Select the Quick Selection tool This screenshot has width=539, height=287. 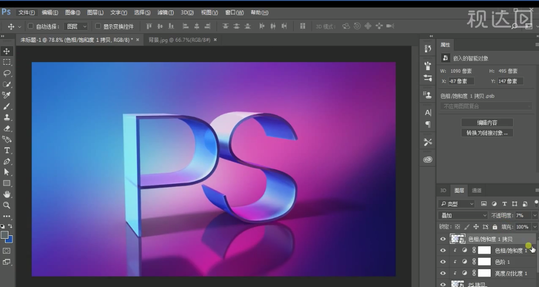coord(6,84)
